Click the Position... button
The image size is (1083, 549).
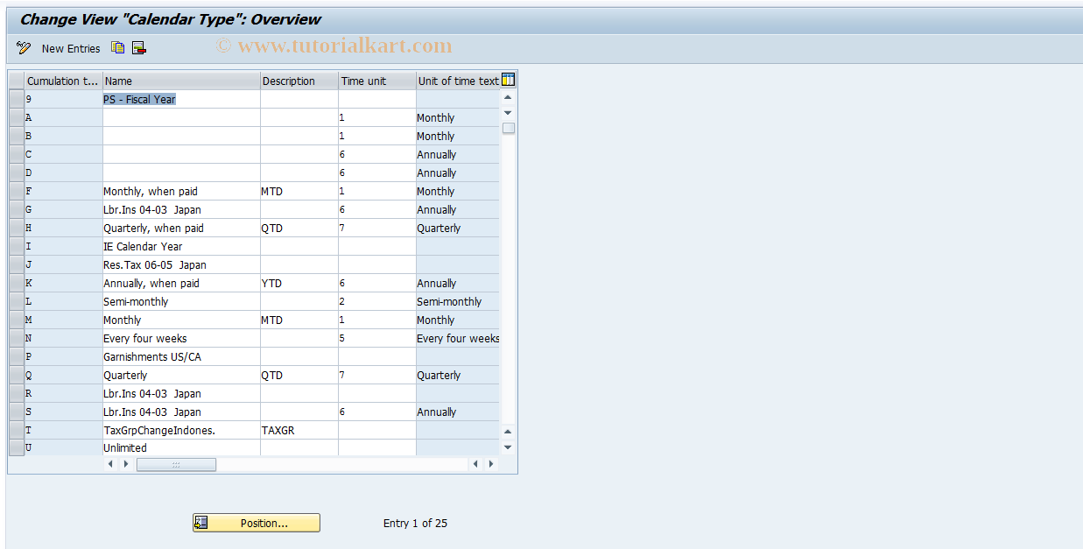tap(257, 523)
